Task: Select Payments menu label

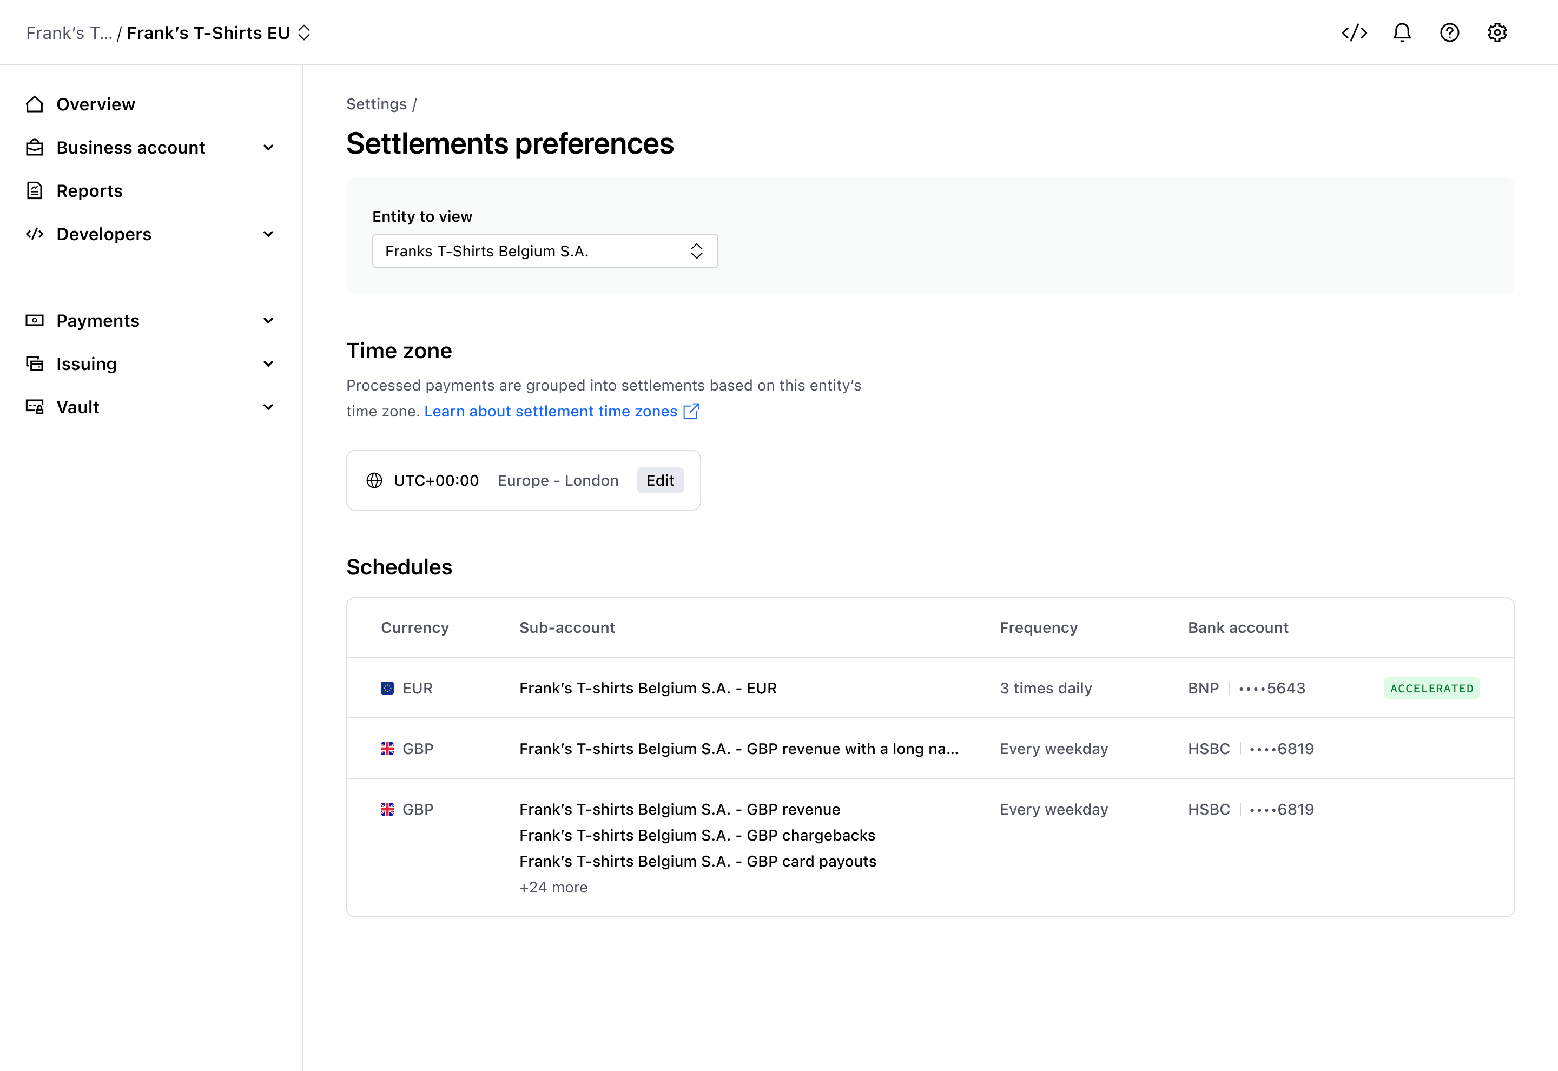Action: 98,320
